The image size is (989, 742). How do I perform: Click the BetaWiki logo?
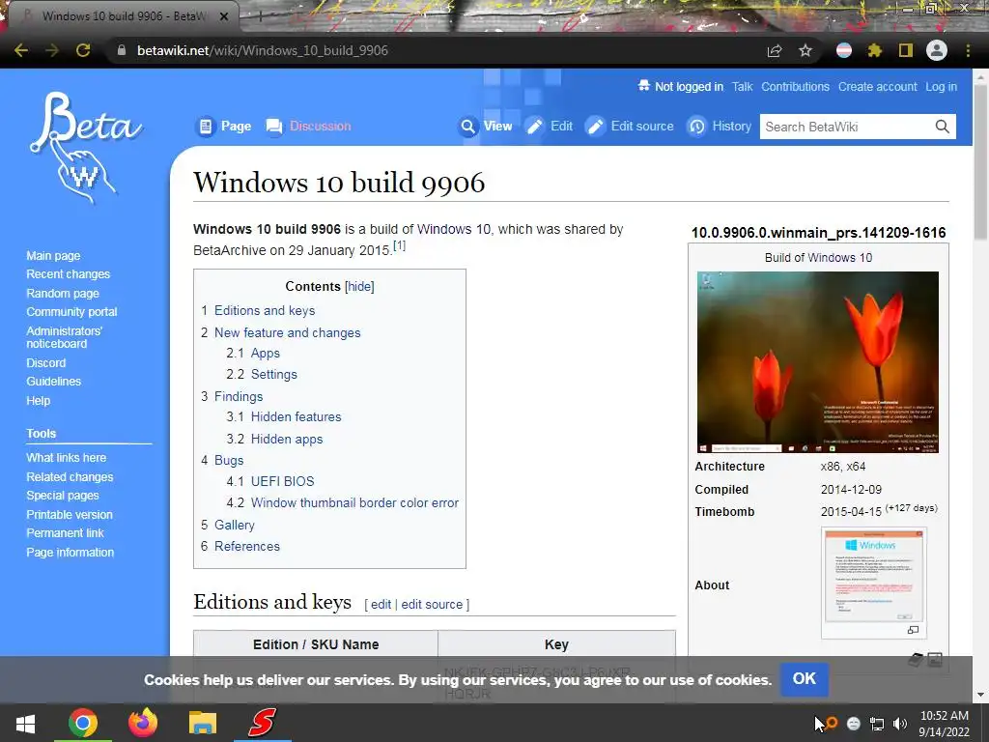click(x=86, y=148)
